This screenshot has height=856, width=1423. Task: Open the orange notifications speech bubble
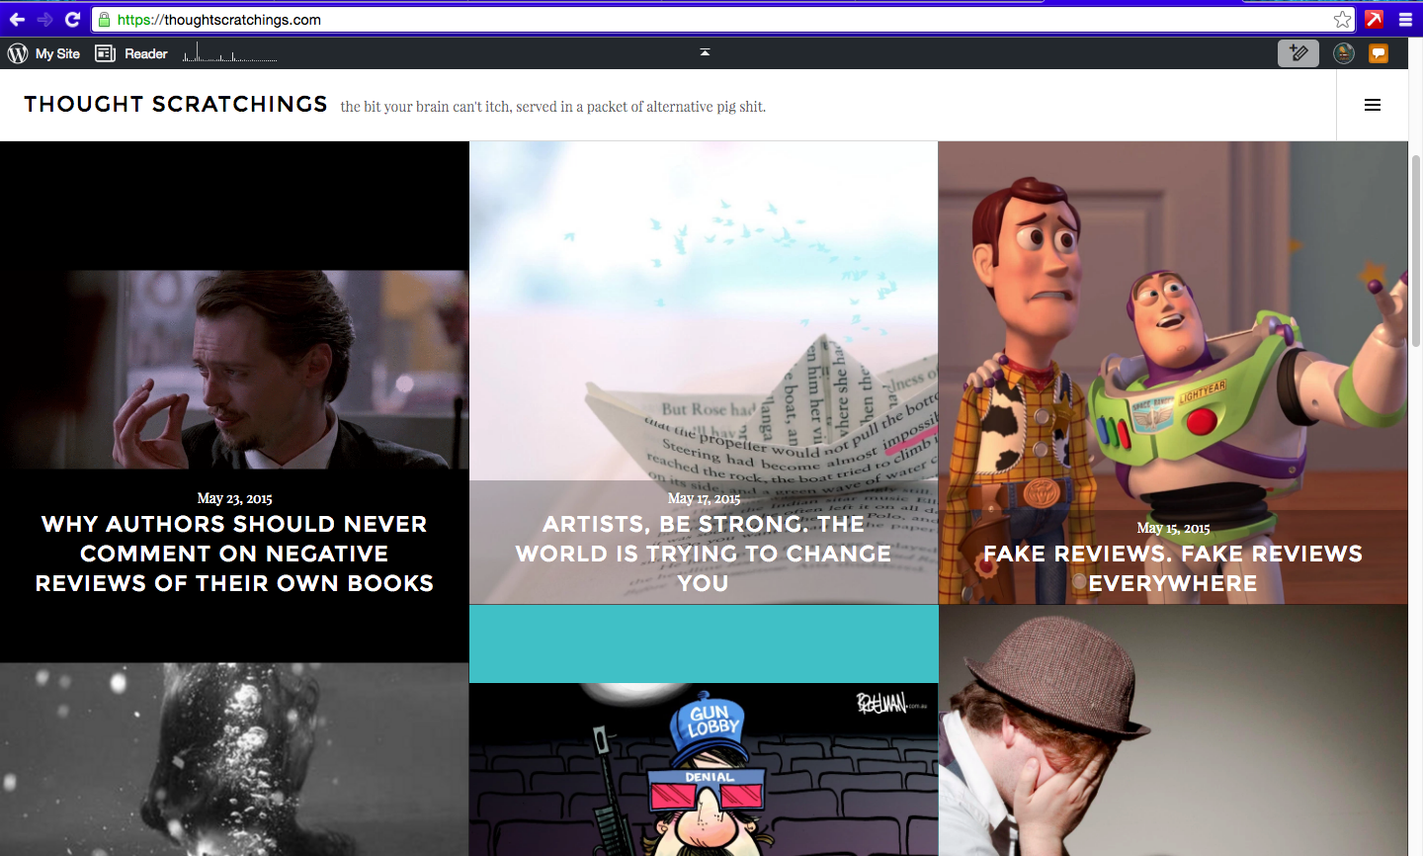[1379, 53]
